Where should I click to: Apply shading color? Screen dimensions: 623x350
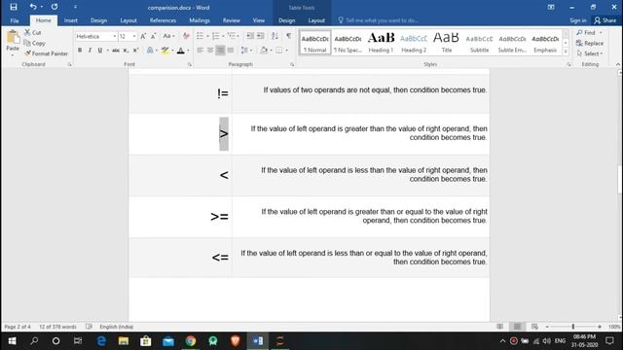pyautogui.click(x=264, y=51)
